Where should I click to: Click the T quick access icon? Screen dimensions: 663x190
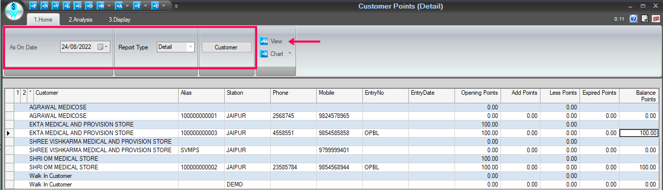click(137, 6)
